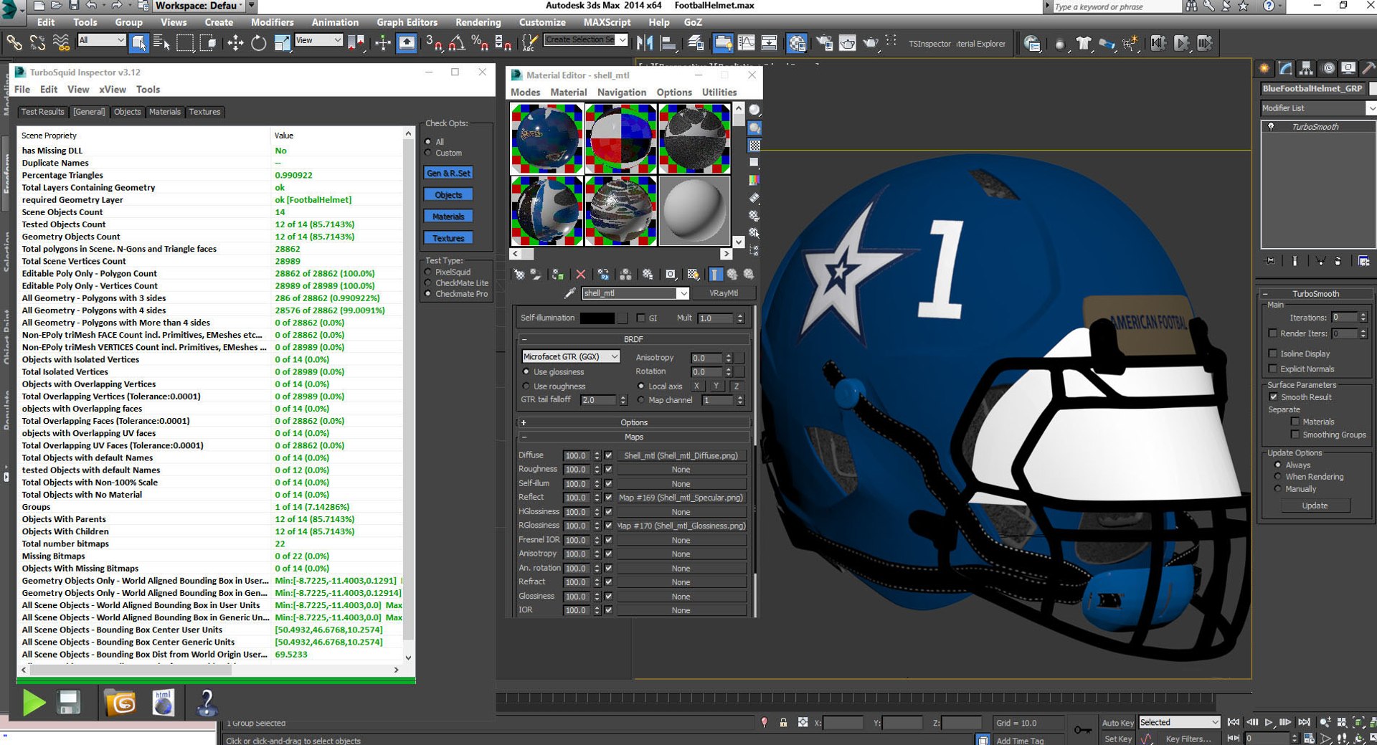Viewport: 1377px width, 745px height.
Task: Select the blue helmet material sample slot
Action: [x=546, y=138]
